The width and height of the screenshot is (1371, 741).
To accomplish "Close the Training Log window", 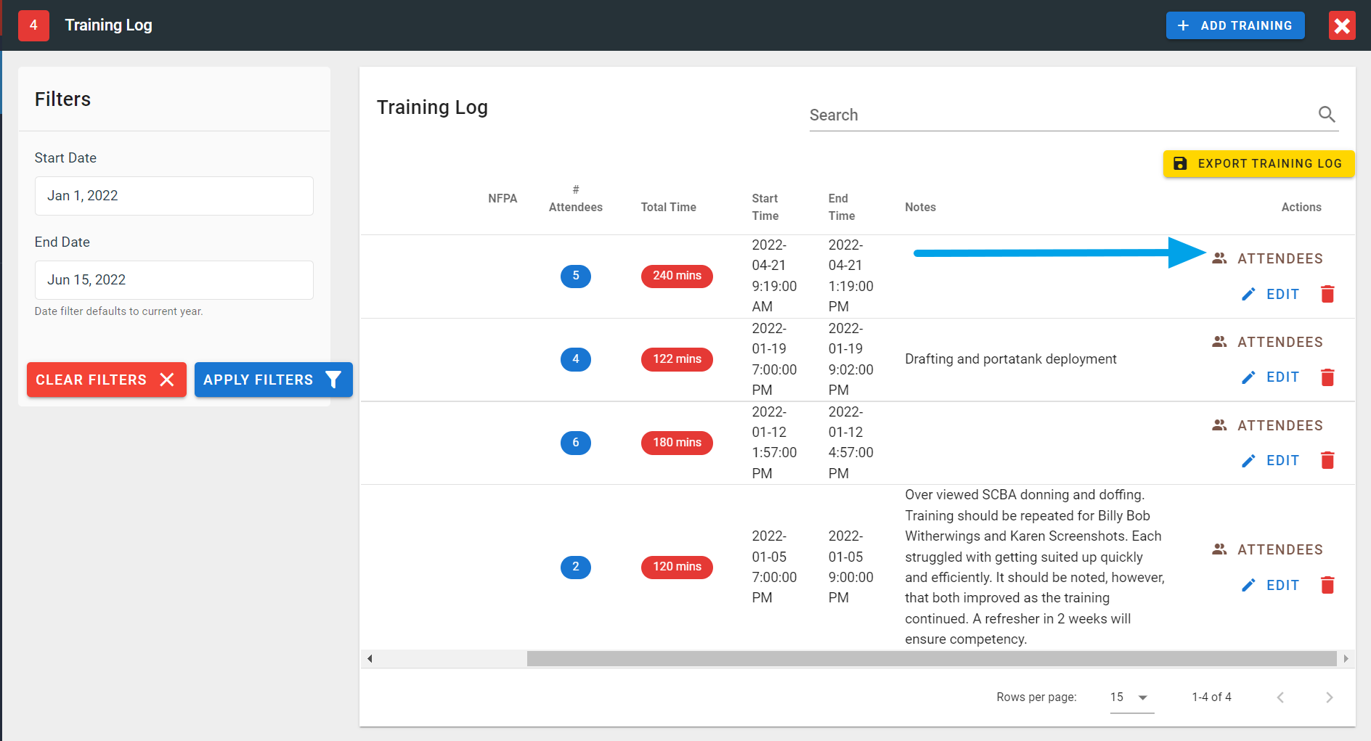I will [x=1341, y=26].
